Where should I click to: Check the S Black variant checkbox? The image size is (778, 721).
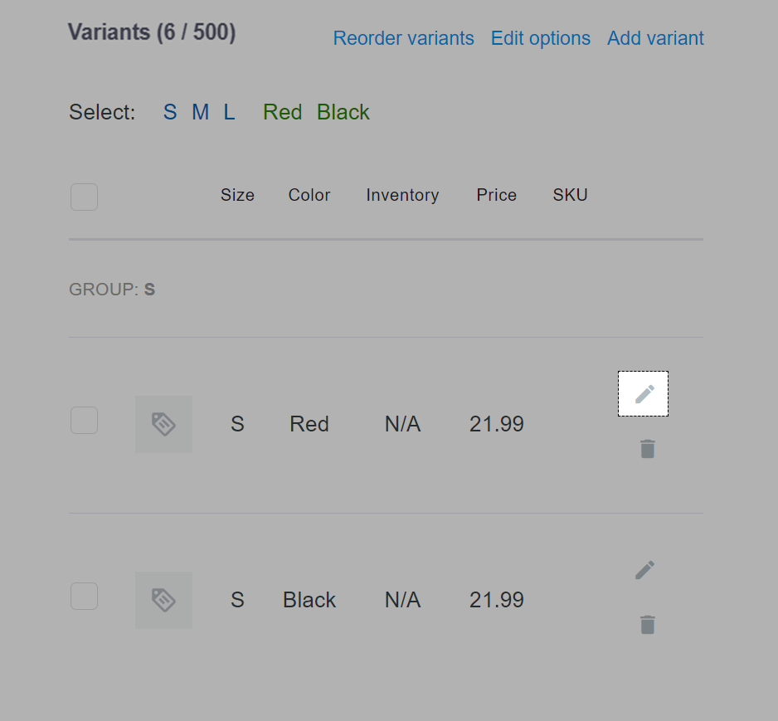click(84, 596)
